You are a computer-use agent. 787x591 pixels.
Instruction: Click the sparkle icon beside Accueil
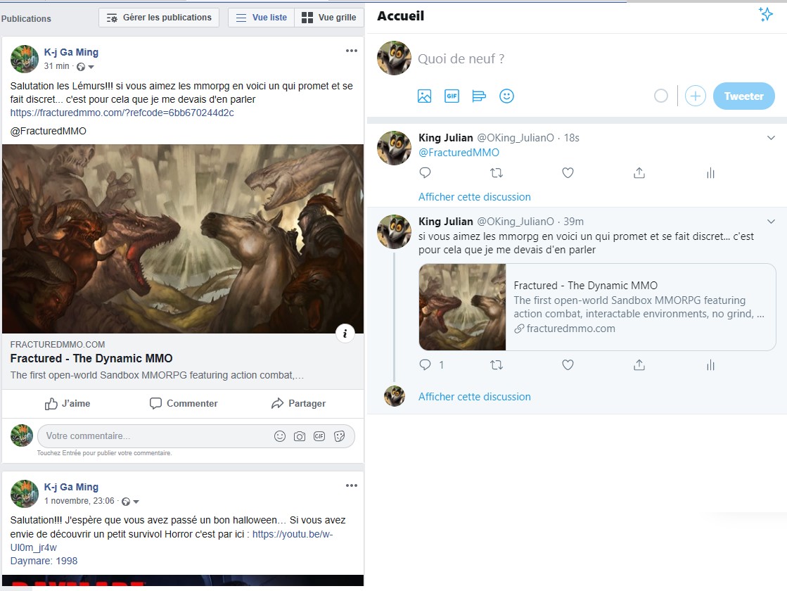(766, 15)
